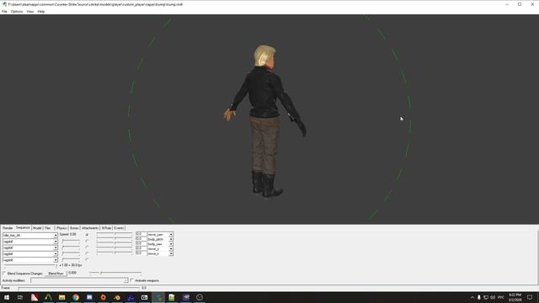Open the notification center icon
539x303 pixels.
click(x=530, y=297)
